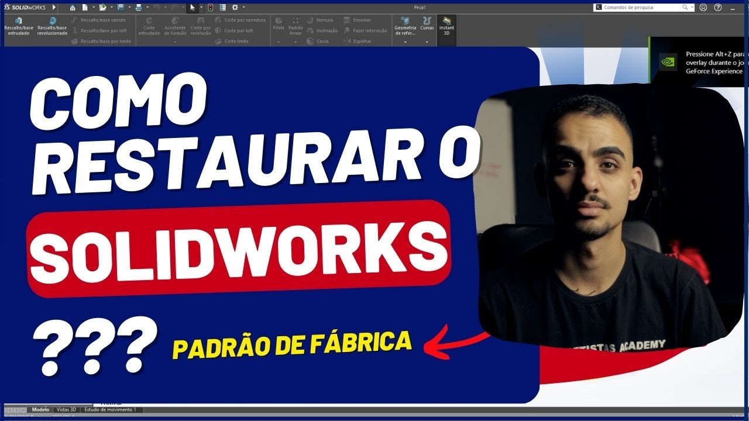Click the Peça1 document title
This screenshot has width=749, height=421.
click(x=420, y=8)
